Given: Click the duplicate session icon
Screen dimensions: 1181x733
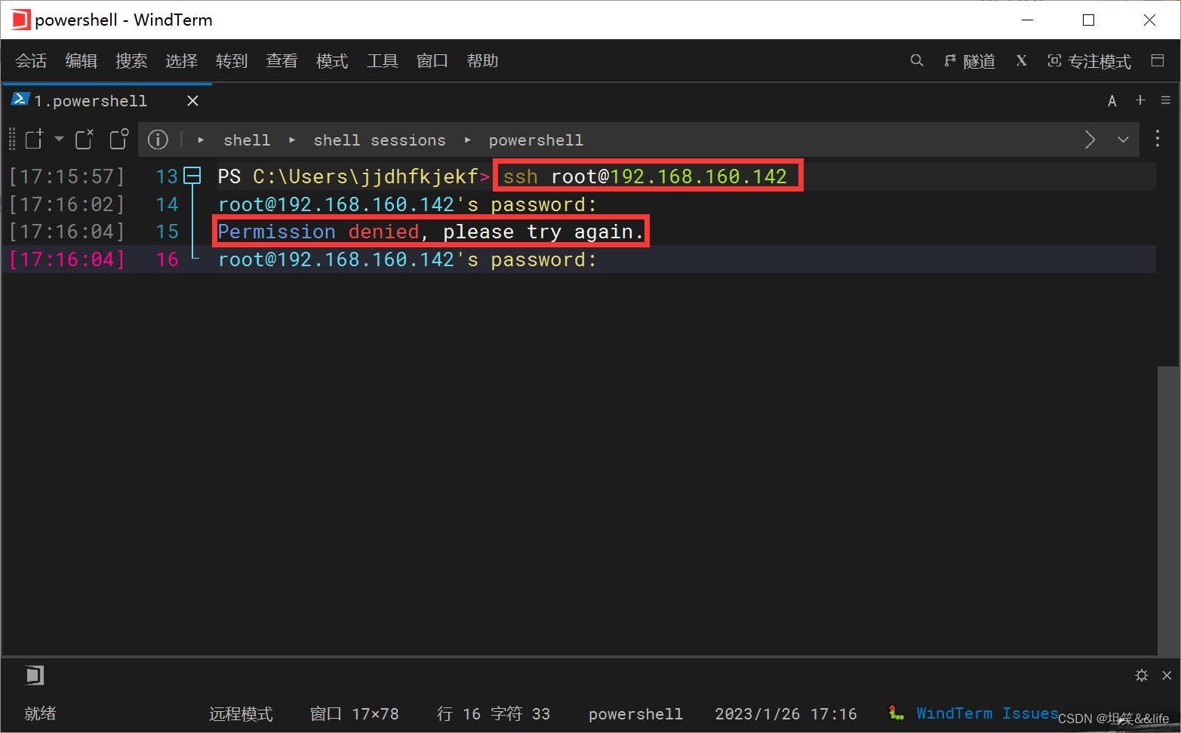Looking at the screenshot, I should click(84, 140).
